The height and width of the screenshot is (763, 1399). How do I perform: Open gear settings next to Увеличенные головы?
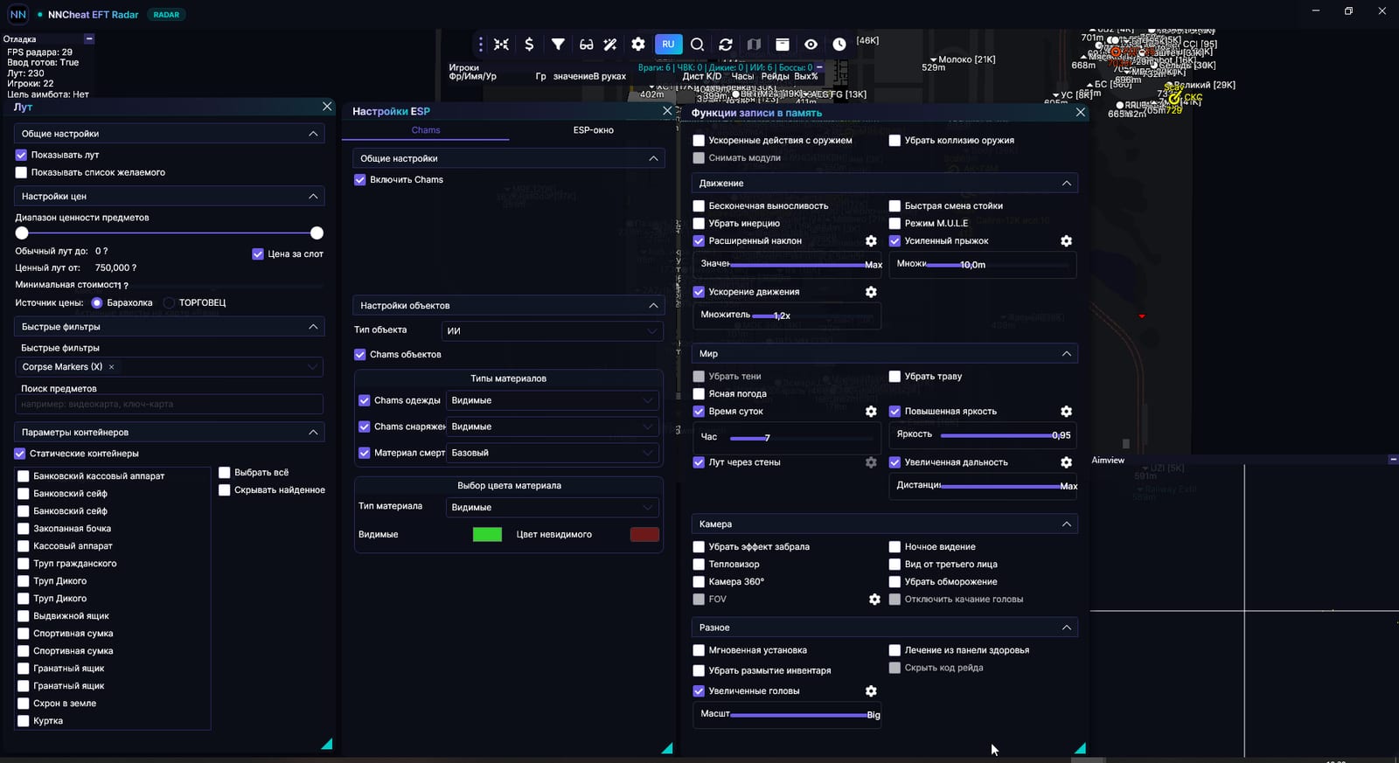pyautogui.click(x=871, y=690)
